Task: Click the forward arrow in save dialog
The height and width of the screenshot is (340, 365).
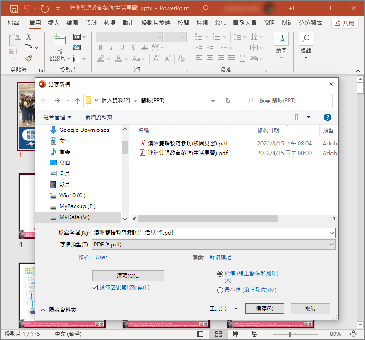Action: coord(57,100)
